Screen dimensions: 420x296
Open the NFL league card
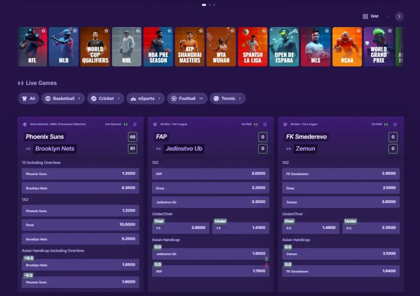tap(32, 47)
